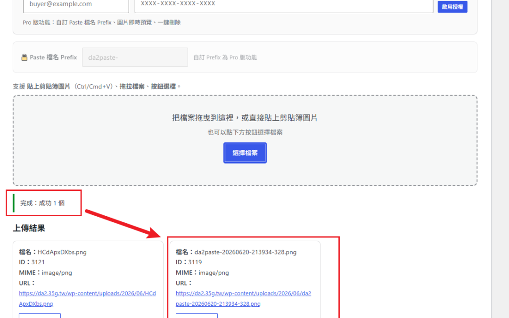The width and height of the screenshot is (509, 318).
Task: Click the 檔名：da2paste-20260620-213934-328.png text
Action: pyautogui.click(x=236, y=252)
